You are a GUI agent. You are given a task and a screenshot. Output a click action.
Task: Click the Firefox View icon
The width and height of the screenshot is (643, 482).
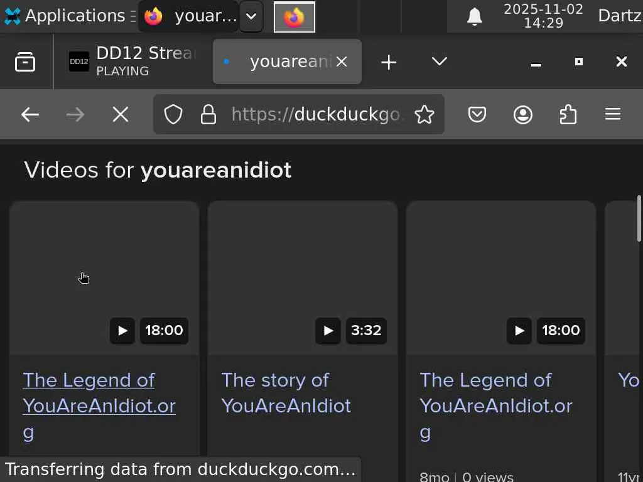click(25, 62)
